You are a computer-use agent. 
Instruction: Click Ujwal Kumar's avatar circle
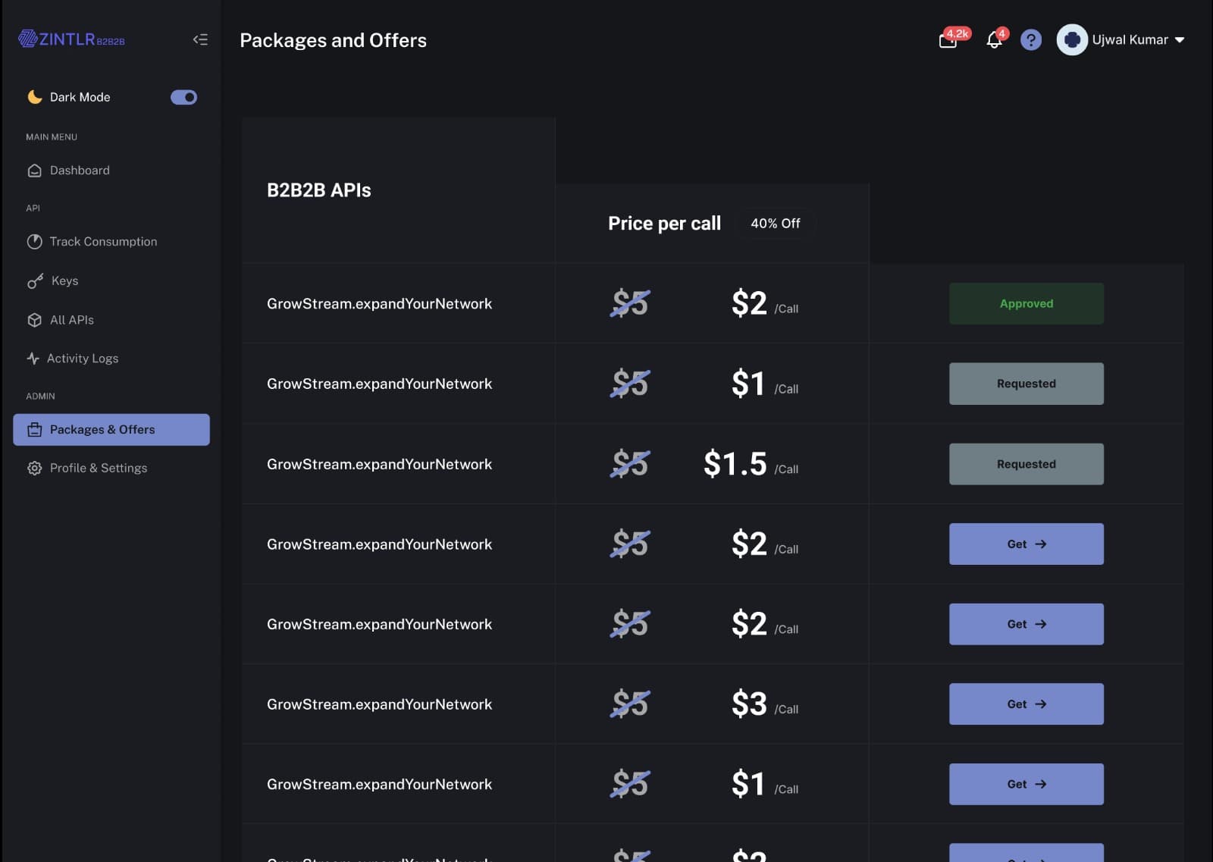(1071, 39)
